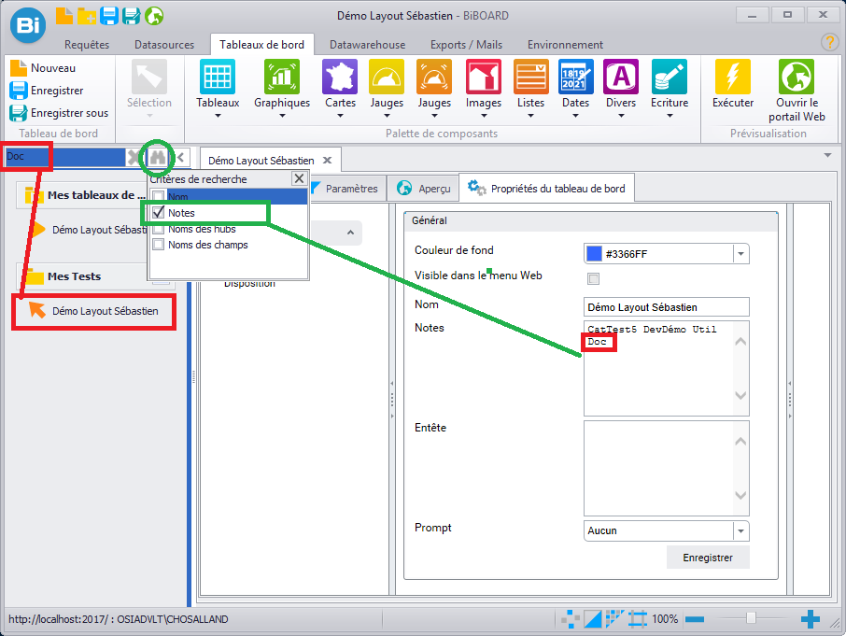Open the Tableaux component palette

[x=218, y=89]
